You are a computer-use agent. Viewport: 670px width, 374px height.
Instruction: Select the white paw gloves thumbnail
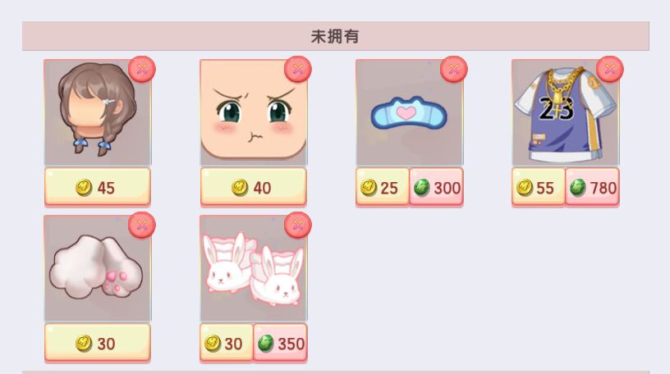pos(98,268)
